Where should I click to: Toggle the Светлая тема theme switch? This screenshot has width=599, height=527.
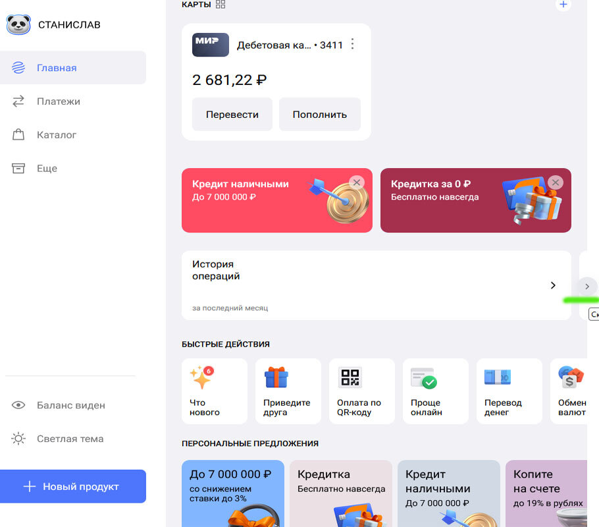click(x=57, y=439)
